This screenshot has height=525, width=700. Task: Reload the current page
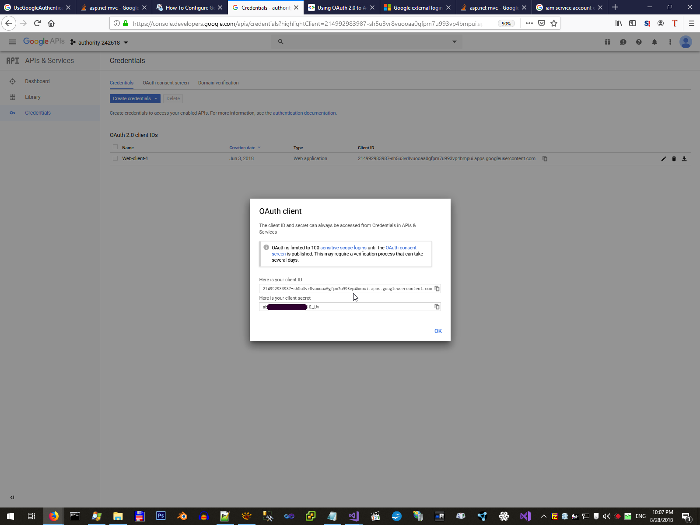coord(37,23)
